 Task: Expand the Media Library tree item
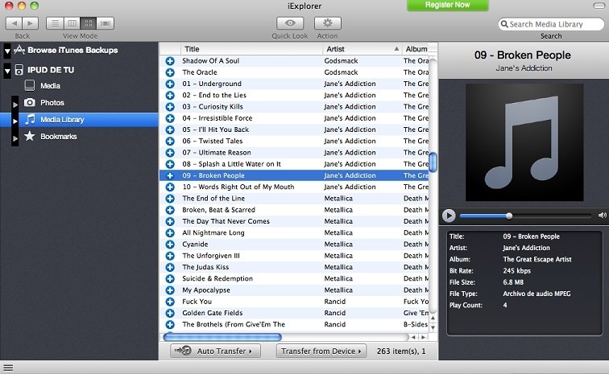coord(15,121)
